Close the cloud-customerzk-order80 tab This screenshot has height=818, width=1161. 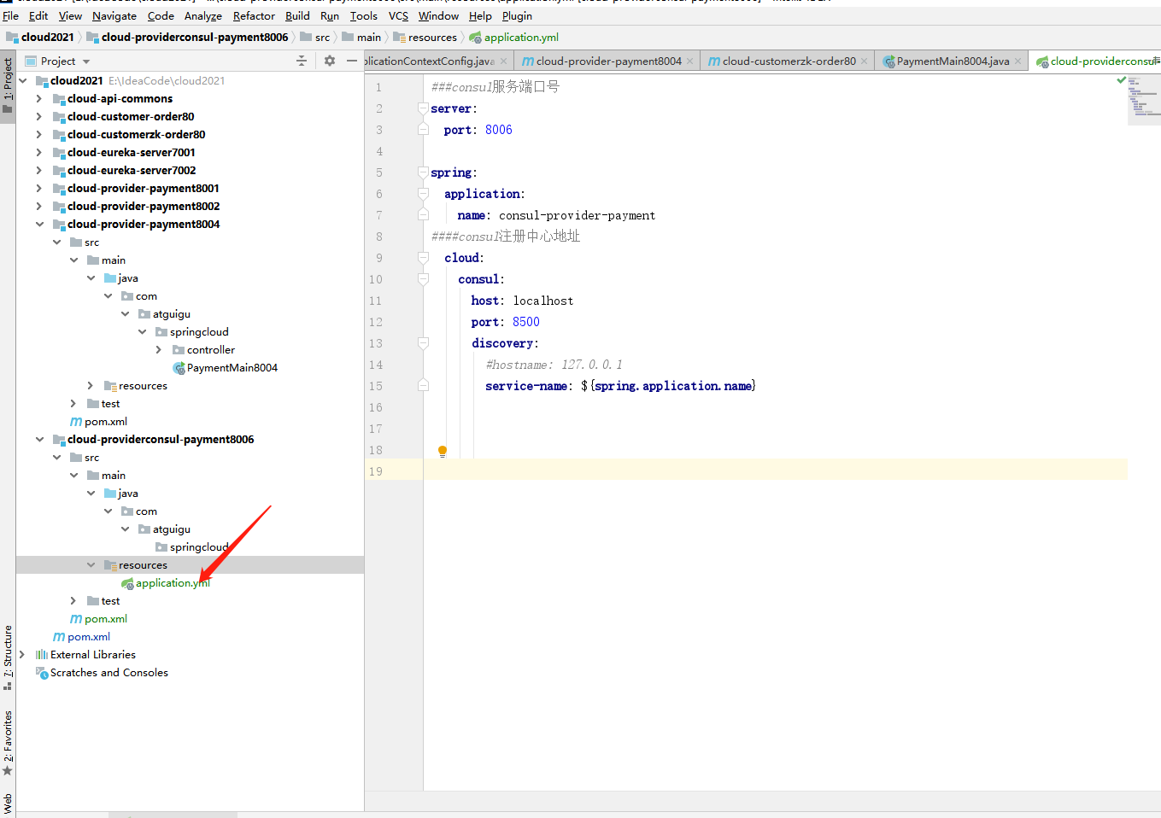(x=865, y=61)
